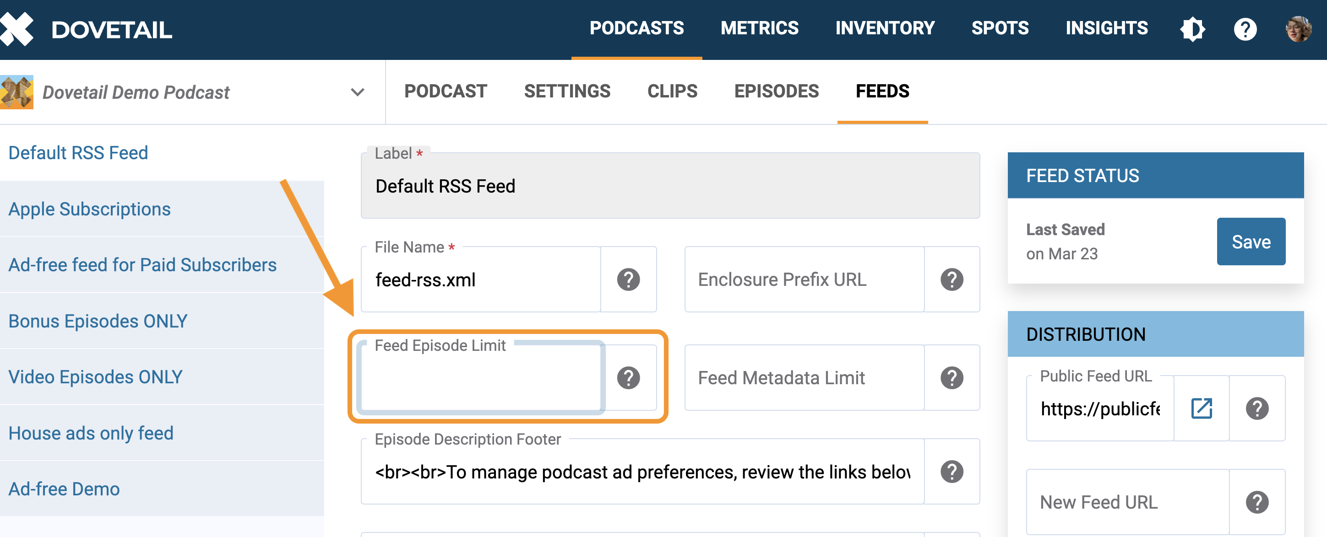Switch to the EPISODES tab
1327x537 pixels.
coord(776,91)
